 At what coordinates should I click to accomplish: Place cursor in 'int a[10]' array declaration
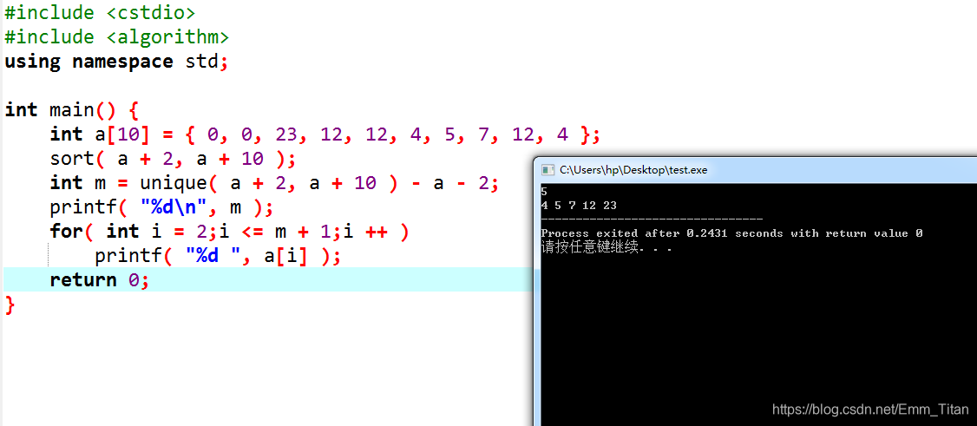point(325,134)
